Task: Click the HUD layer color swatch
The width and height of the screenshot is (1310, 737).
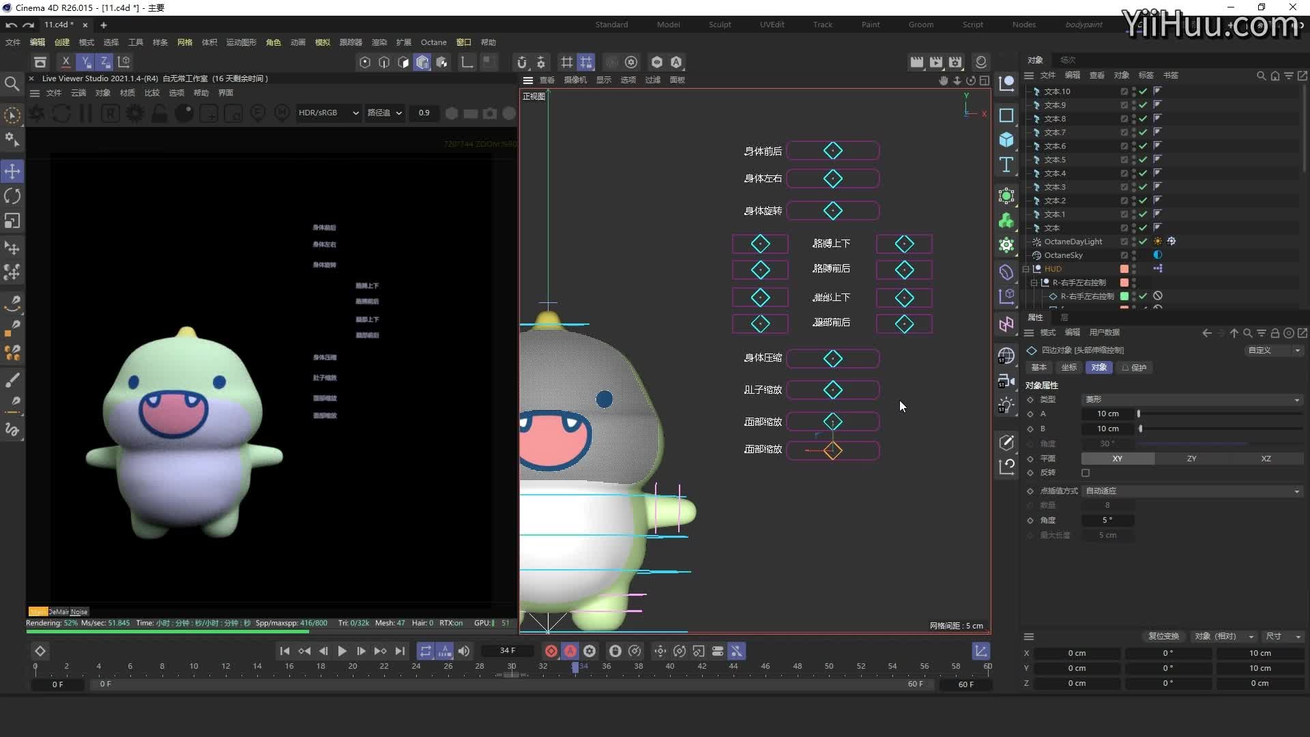Action: 1124,269
